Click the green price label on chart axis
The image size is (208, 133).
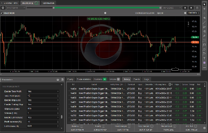click(195, 37)
